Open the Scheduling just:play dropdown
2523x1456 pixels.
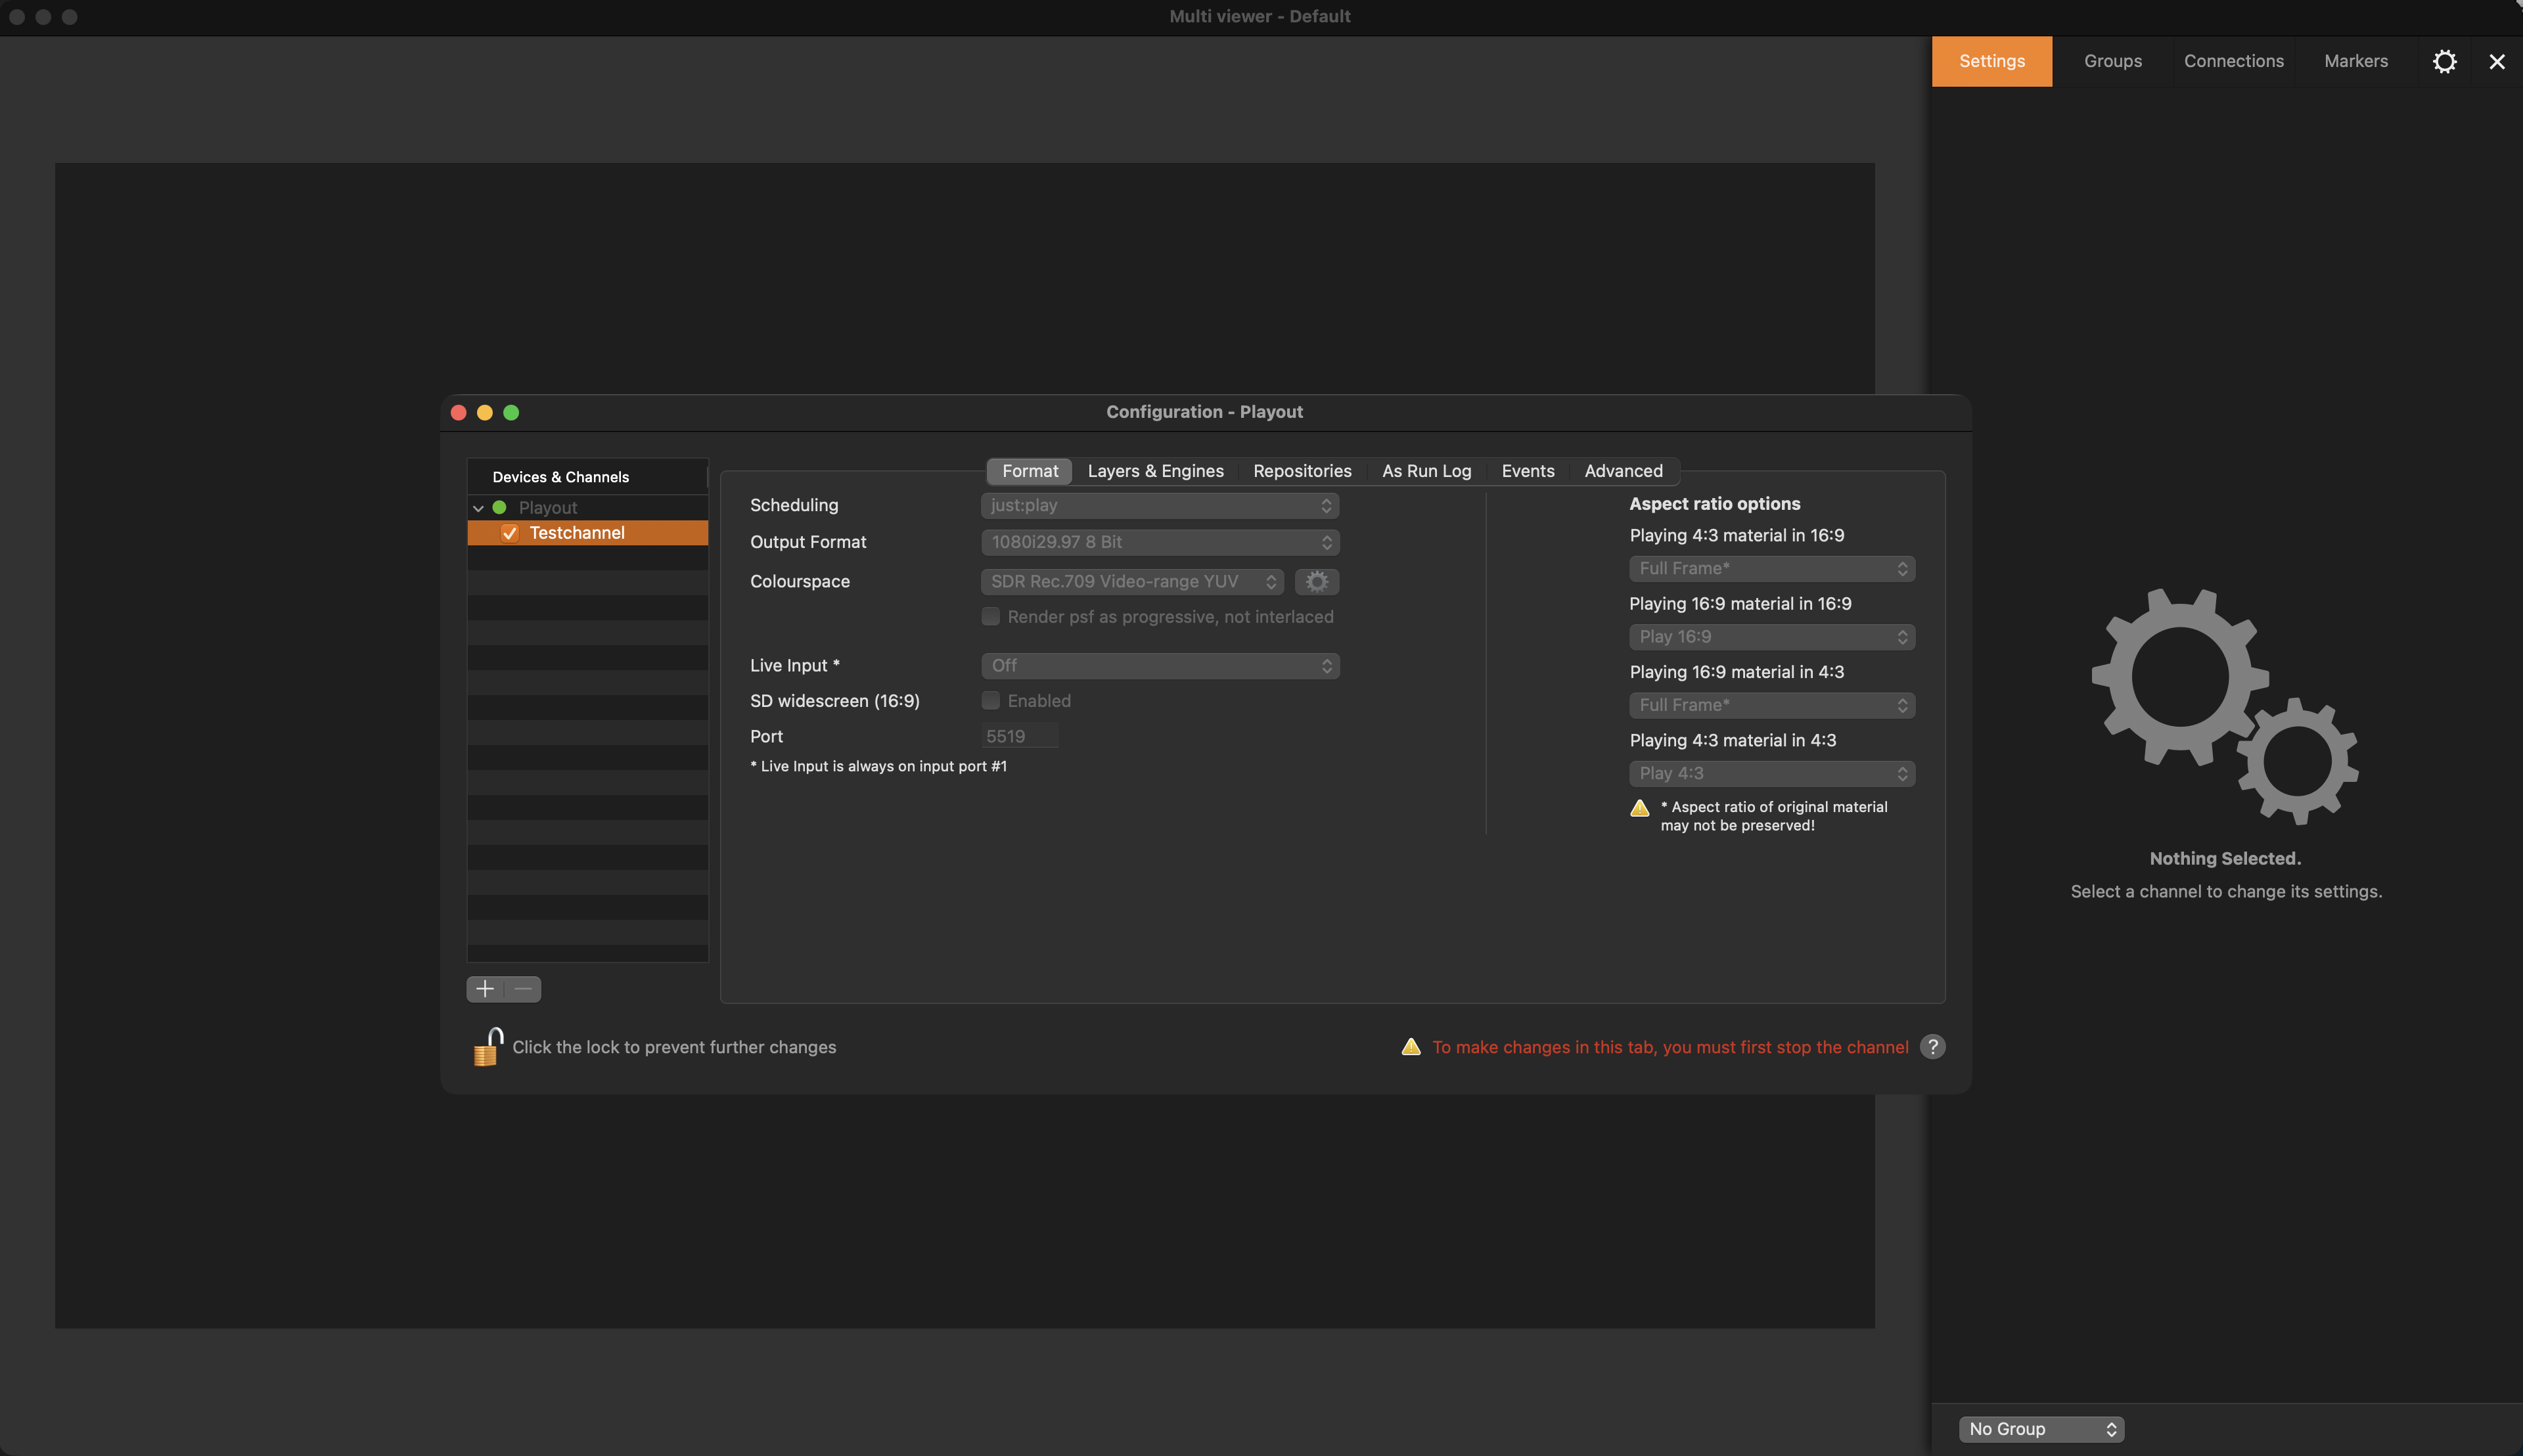click(1159, 505)
